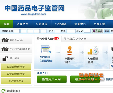
Task: Click the green 稽查用户入网 button
Action: 85,79
